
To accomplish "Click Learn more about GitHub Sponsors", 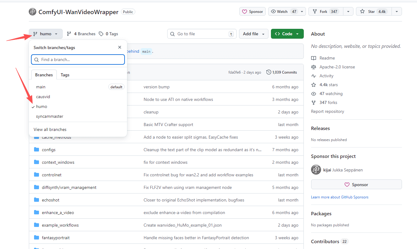I will point(340,197).
